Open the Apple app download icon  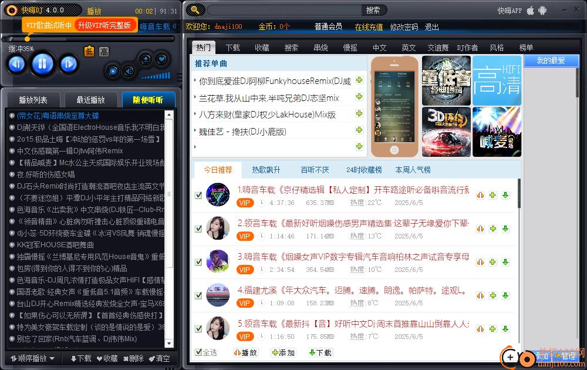(530, 11)
